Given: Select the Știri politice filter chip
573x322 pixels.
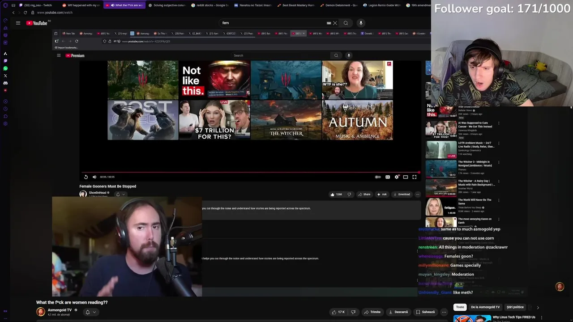Looking at the screenshot, I should coord(515,307).
